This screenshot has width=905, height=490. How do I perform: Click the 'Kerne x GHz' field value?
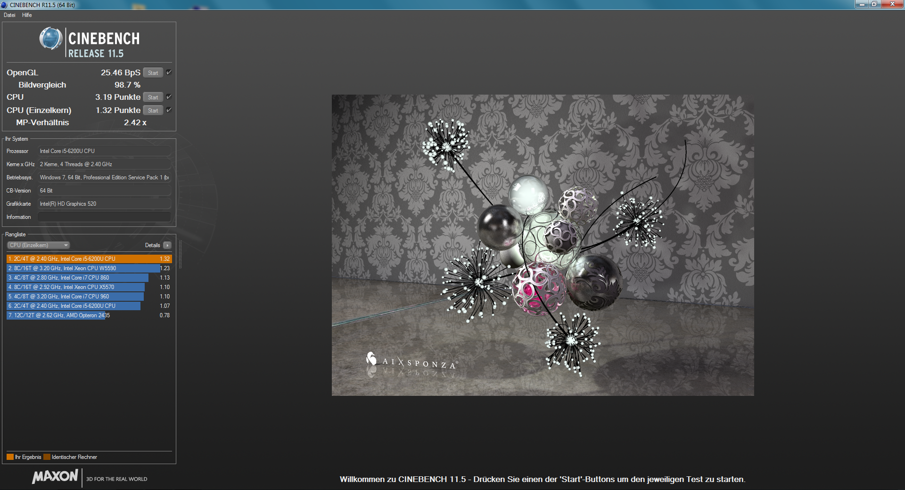(104, 164)
